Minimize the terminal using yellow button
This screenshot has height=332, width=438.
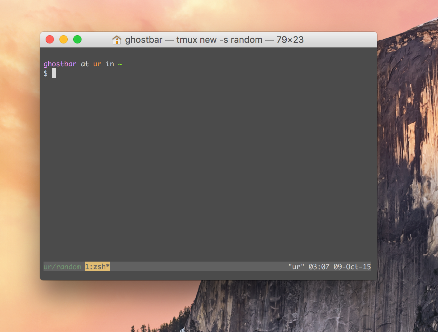pos(64,39)
